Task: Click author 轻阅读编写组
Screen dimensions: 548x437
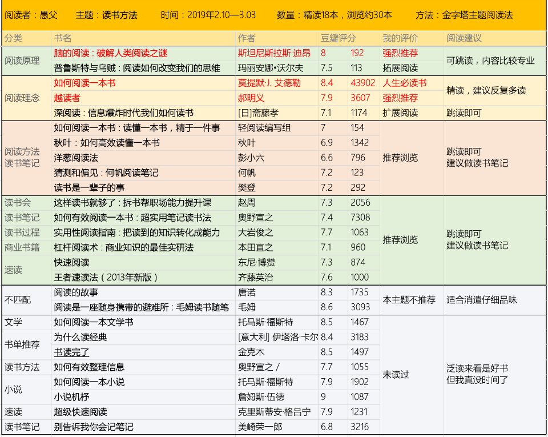Action: click(264, 128)
